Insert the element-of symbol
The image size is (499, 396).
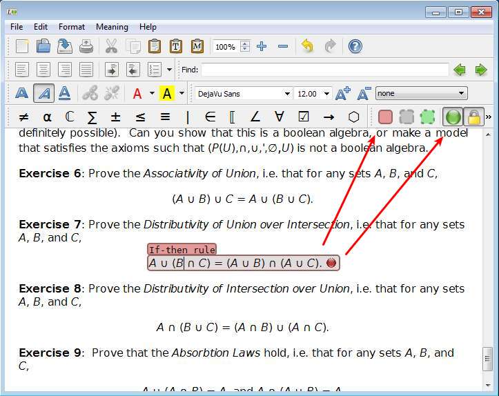(x=210, y=117)
